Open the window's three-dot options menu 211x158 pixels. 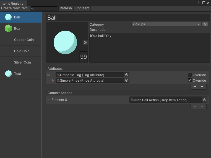click(x=199, y=3)
